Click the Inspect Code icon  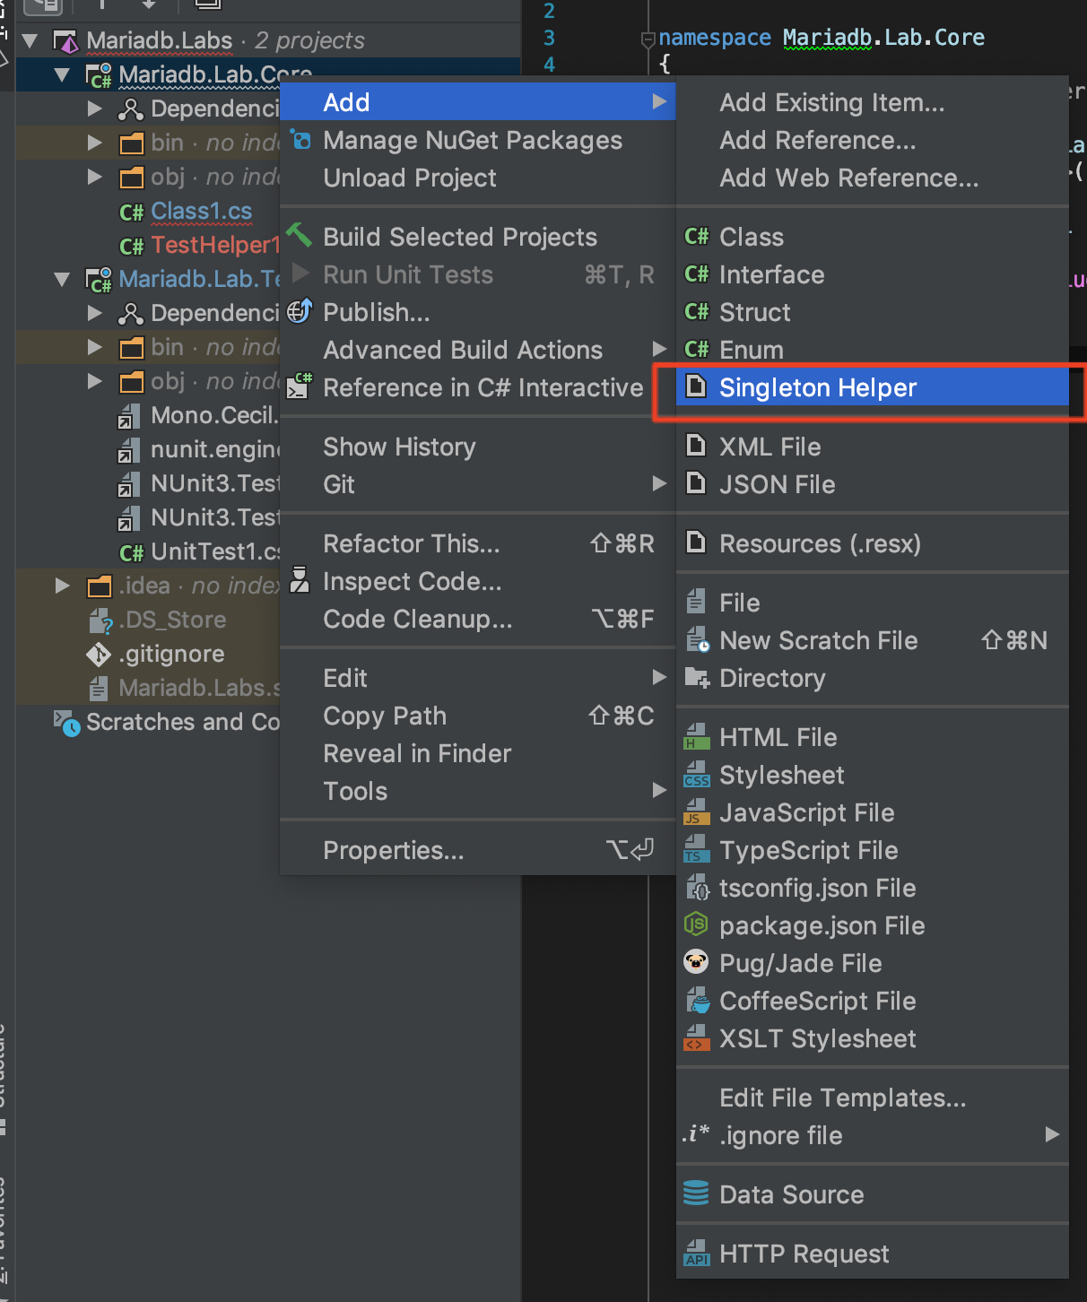click(x=300, y=580)
